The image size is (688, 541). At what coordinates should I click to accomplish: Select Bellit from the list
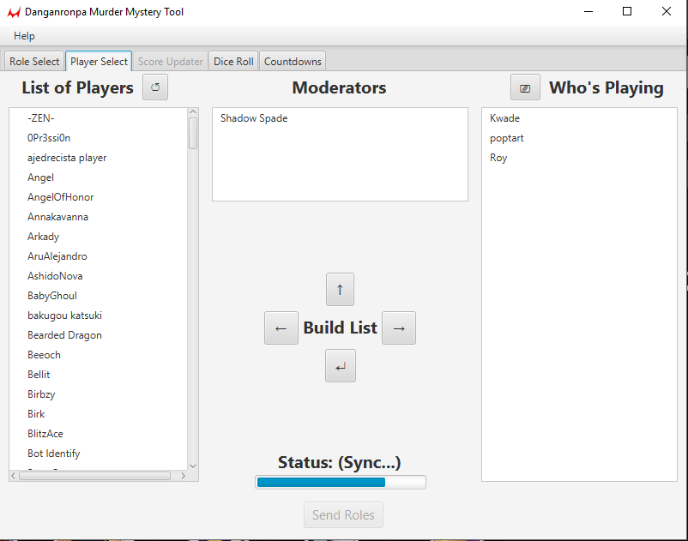(x=99, y=375)
